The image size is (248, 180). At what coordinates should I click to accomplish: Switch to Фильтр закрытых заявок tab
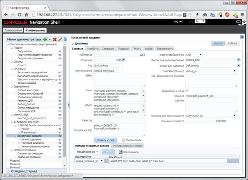point(128,146)
